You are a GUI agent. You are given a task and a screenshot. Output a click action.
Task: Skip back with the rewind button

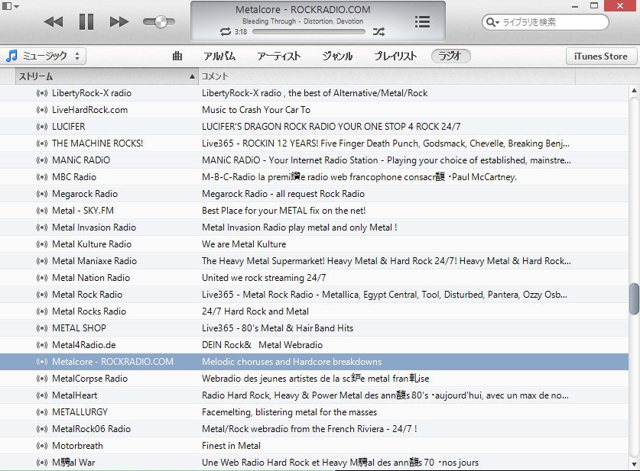54,21
